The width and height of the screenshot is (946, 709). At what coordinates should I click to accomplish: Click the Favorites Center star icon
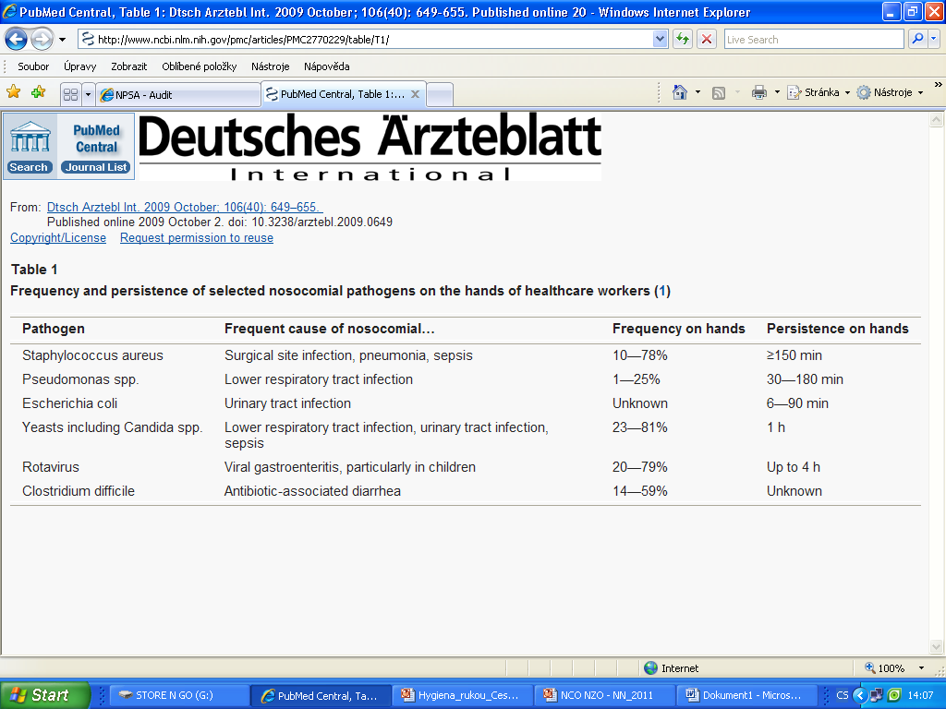pyautogui.click(x=13, y=92)
